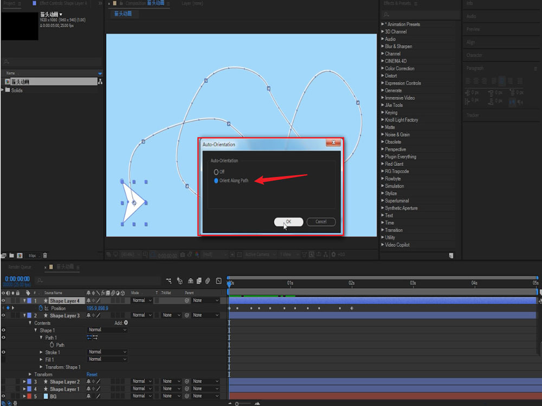Screen dimensions: 542x406
Task: Open the Graph Editor in timeline
Action: 218,281
